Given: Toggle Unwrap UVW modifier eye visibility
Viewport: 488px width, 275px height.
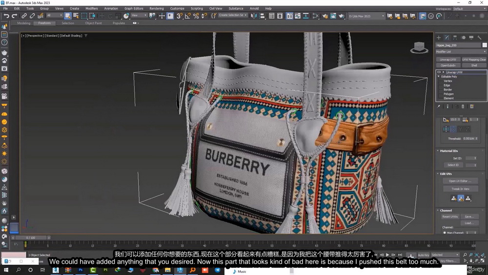Looking at the screenshot, I should (x=439, y=72).
